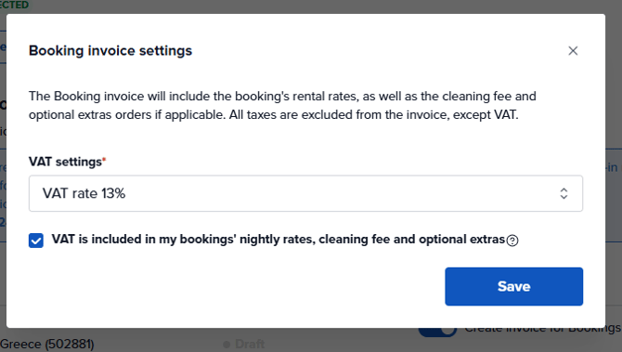
Task: Click the Booking invoice settings title
Action: (x=110, y=51)
